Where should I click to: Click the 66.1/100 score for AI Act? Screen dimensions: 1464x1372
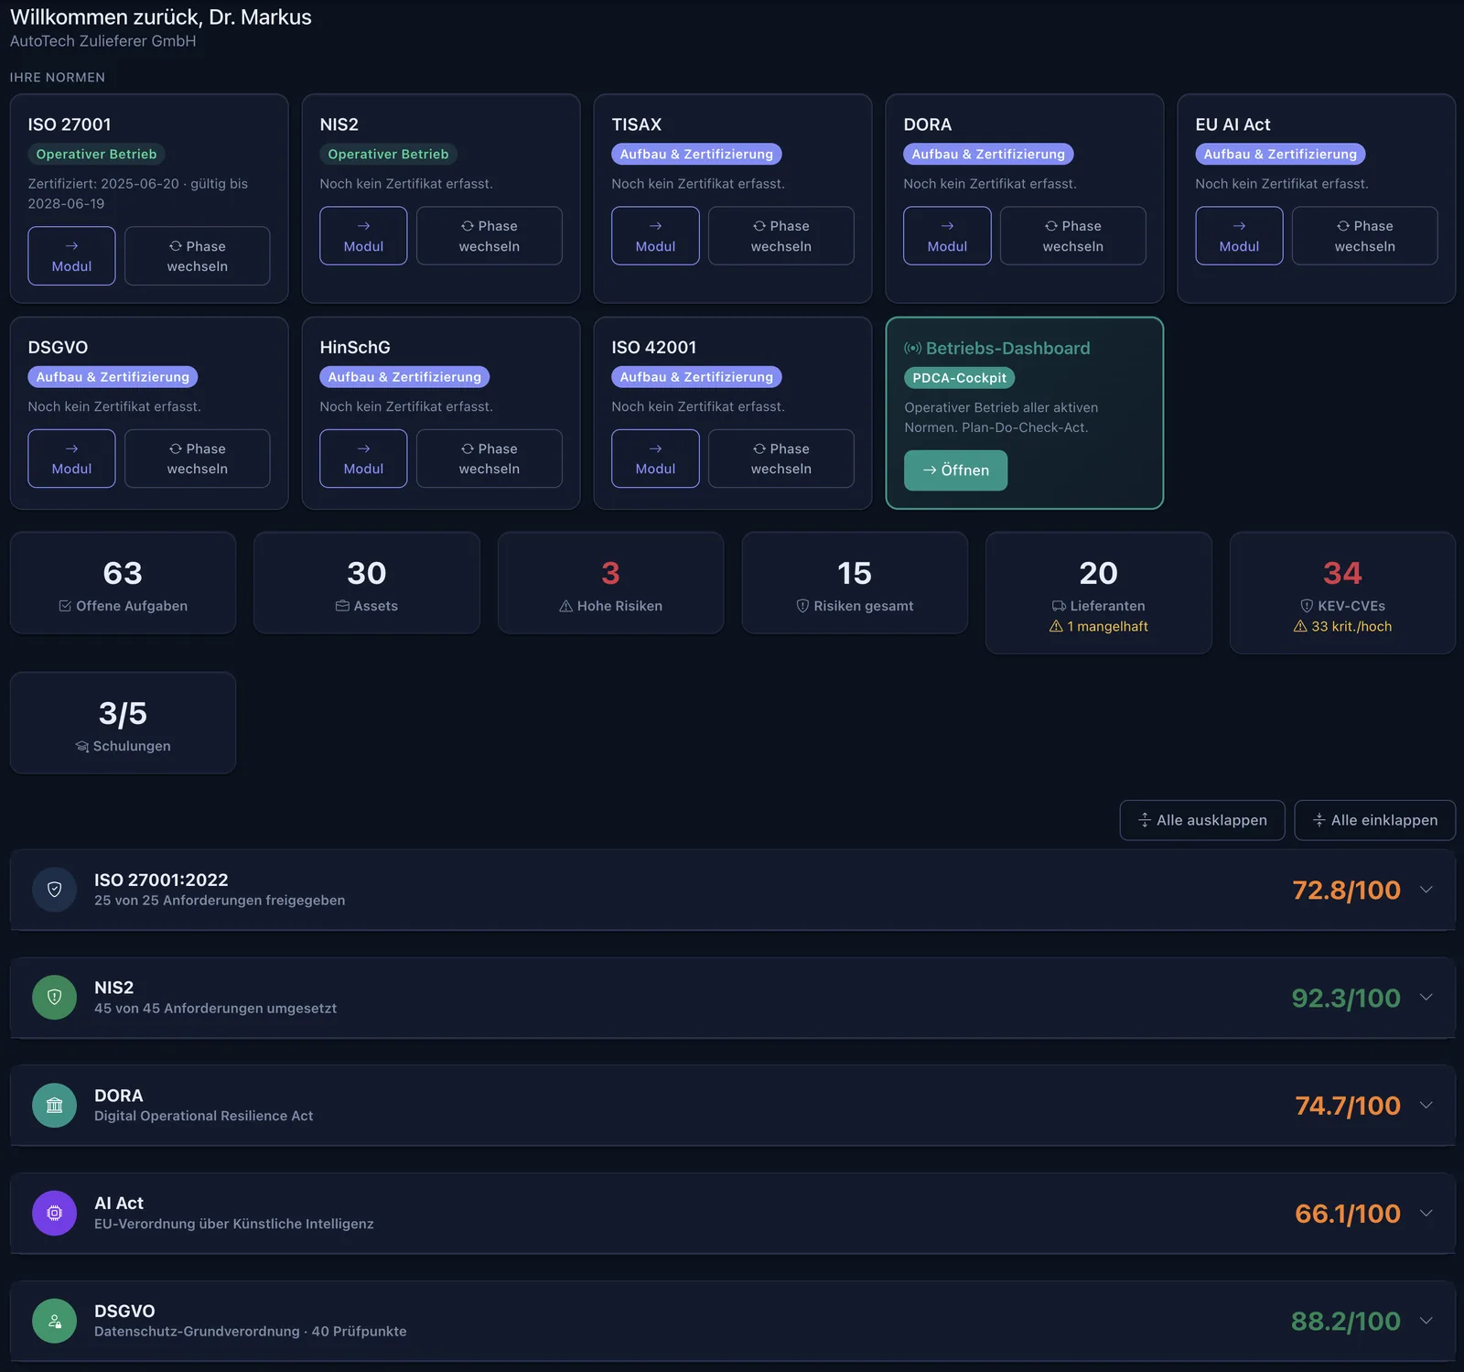pos(1348,1214)
